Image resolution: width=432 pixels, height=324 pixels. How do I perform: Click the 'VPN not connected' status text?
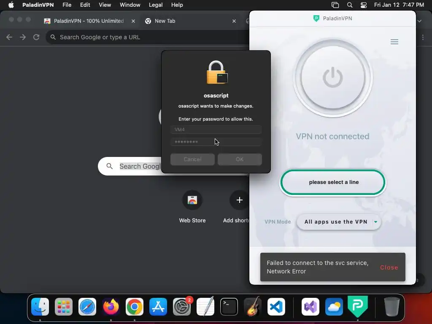pos(332,136)
